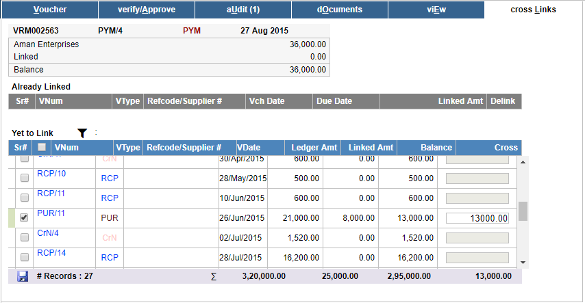Go to the aUdit (1) tab

click(x=243, y=10)
